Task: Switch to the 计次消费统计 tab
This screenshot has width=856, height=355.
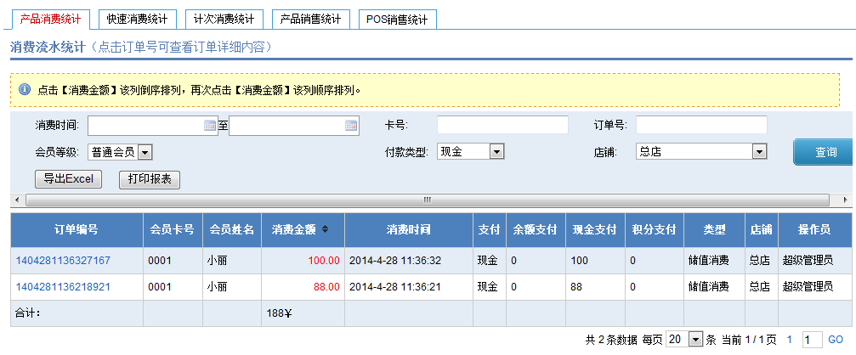Action: point(224,19)
